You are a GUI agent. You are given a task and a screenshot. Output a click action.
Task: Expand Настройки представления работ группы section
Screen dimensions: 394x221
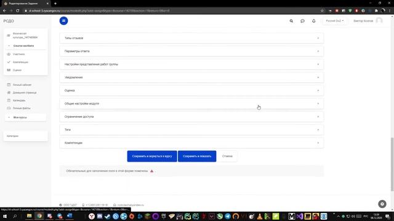pyautogui.click(x=191, y=64)
